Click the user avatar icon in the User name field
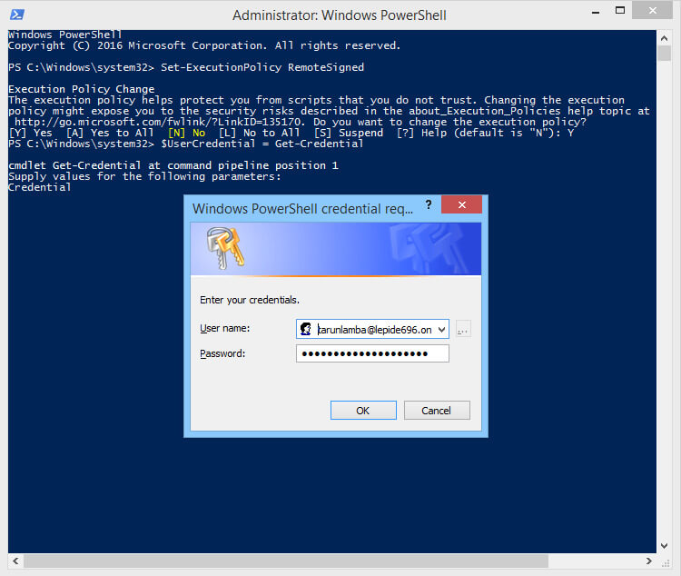The image size is (681, 576). tap(306, 329)
